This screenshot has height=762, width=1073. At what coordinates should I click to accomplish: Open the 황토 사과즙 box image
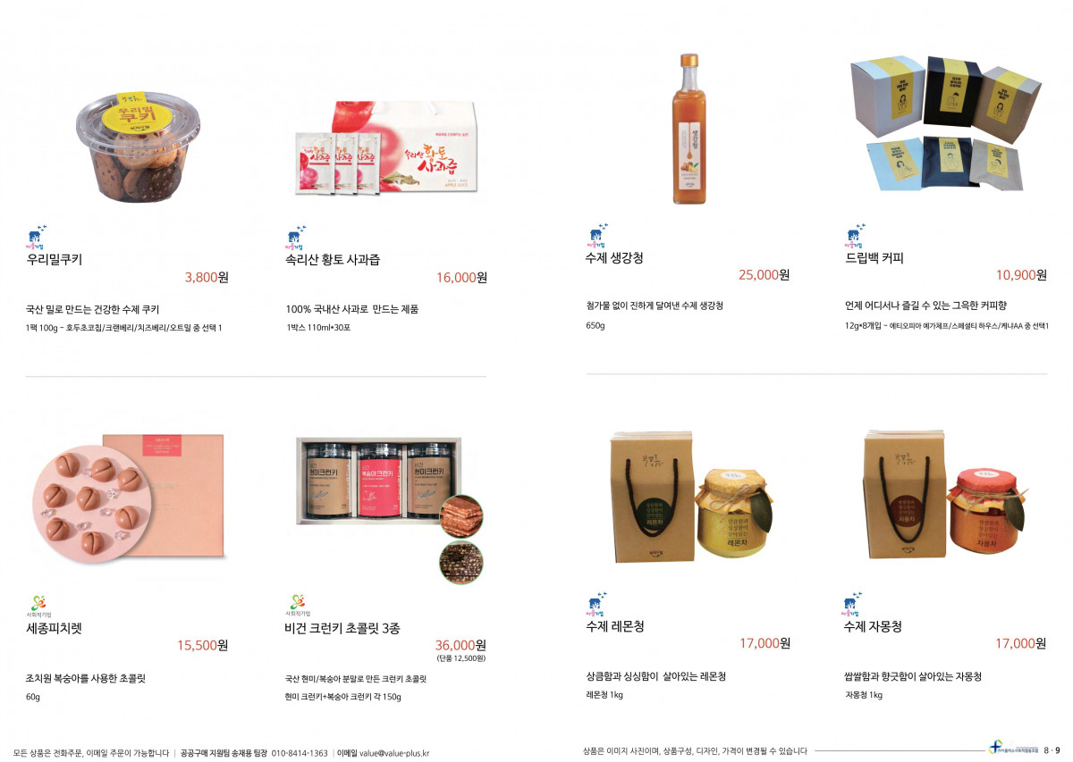386,147
